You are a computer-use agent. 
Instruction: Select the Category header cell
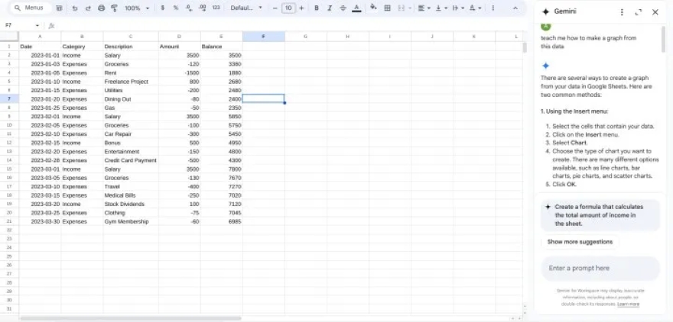coord(82,47)
